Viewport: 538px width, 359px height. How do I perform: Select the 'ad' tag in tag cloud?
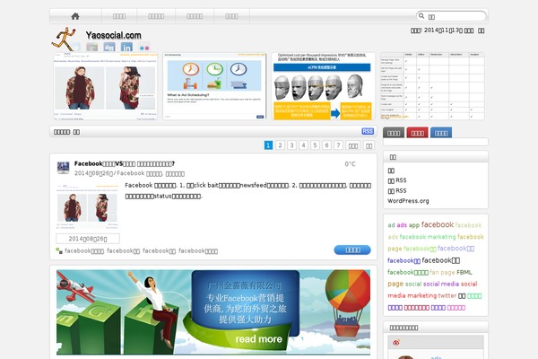tap(391, 225)
